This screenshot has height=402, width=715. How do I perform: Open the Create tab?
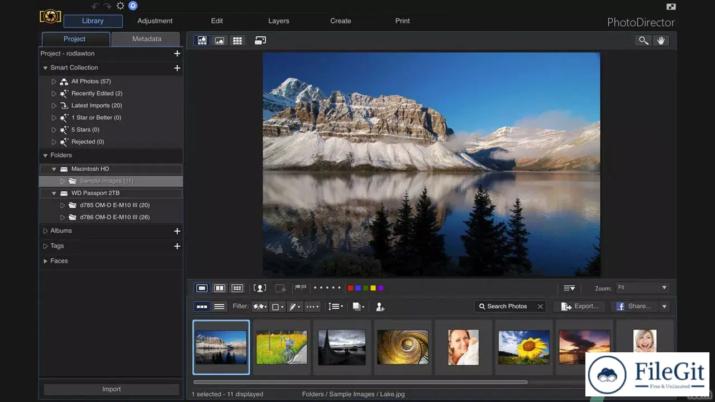340,21
